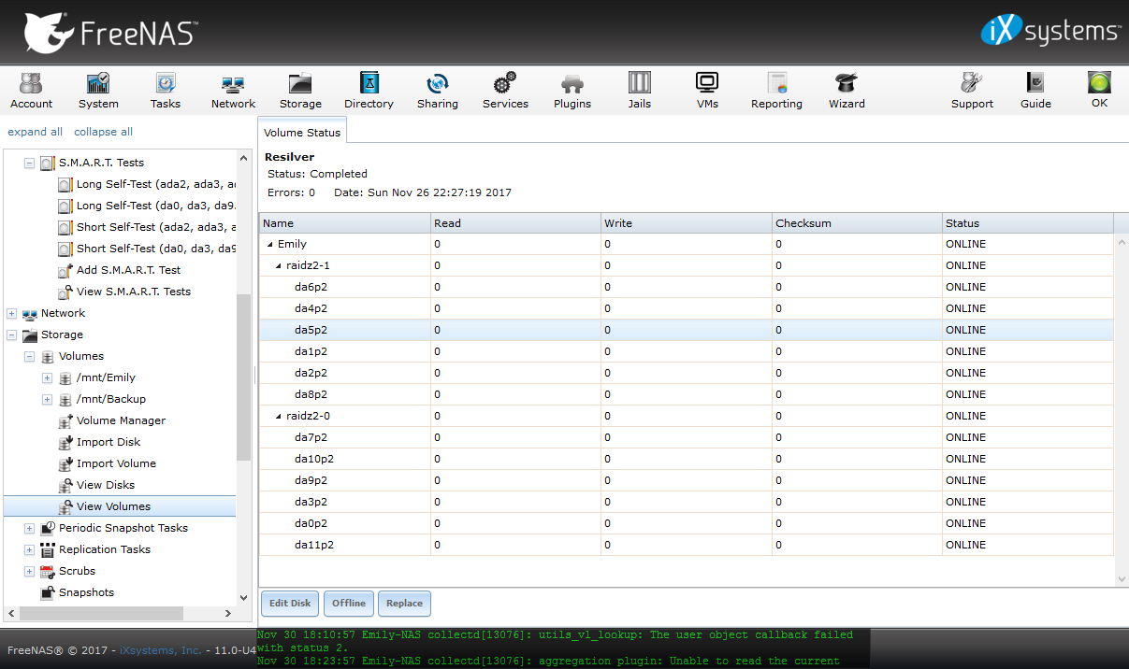Click the Replace button
Image resolution: width=1129 pixels, height=669 pixels.
point(404,604)
